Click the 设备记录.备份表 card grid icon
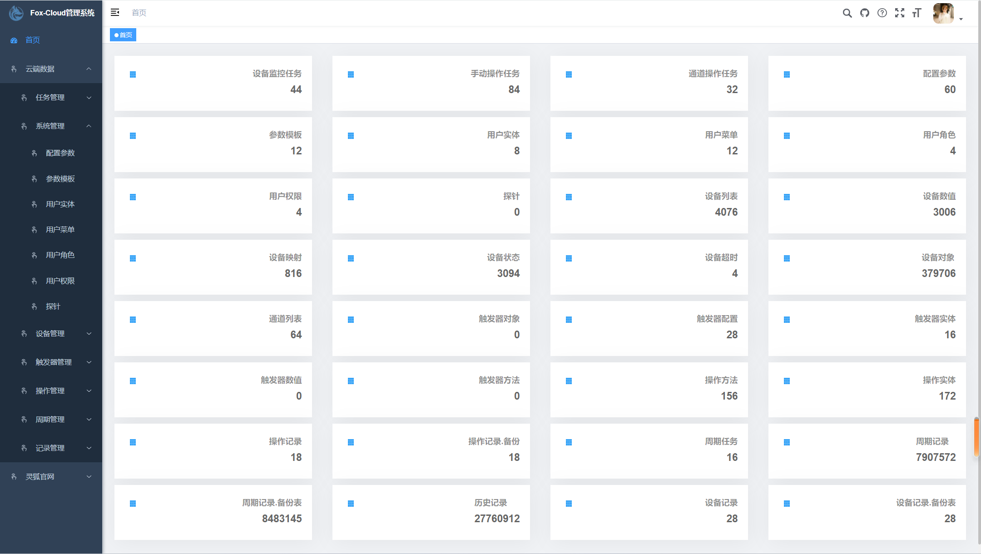 pos(787,504)
